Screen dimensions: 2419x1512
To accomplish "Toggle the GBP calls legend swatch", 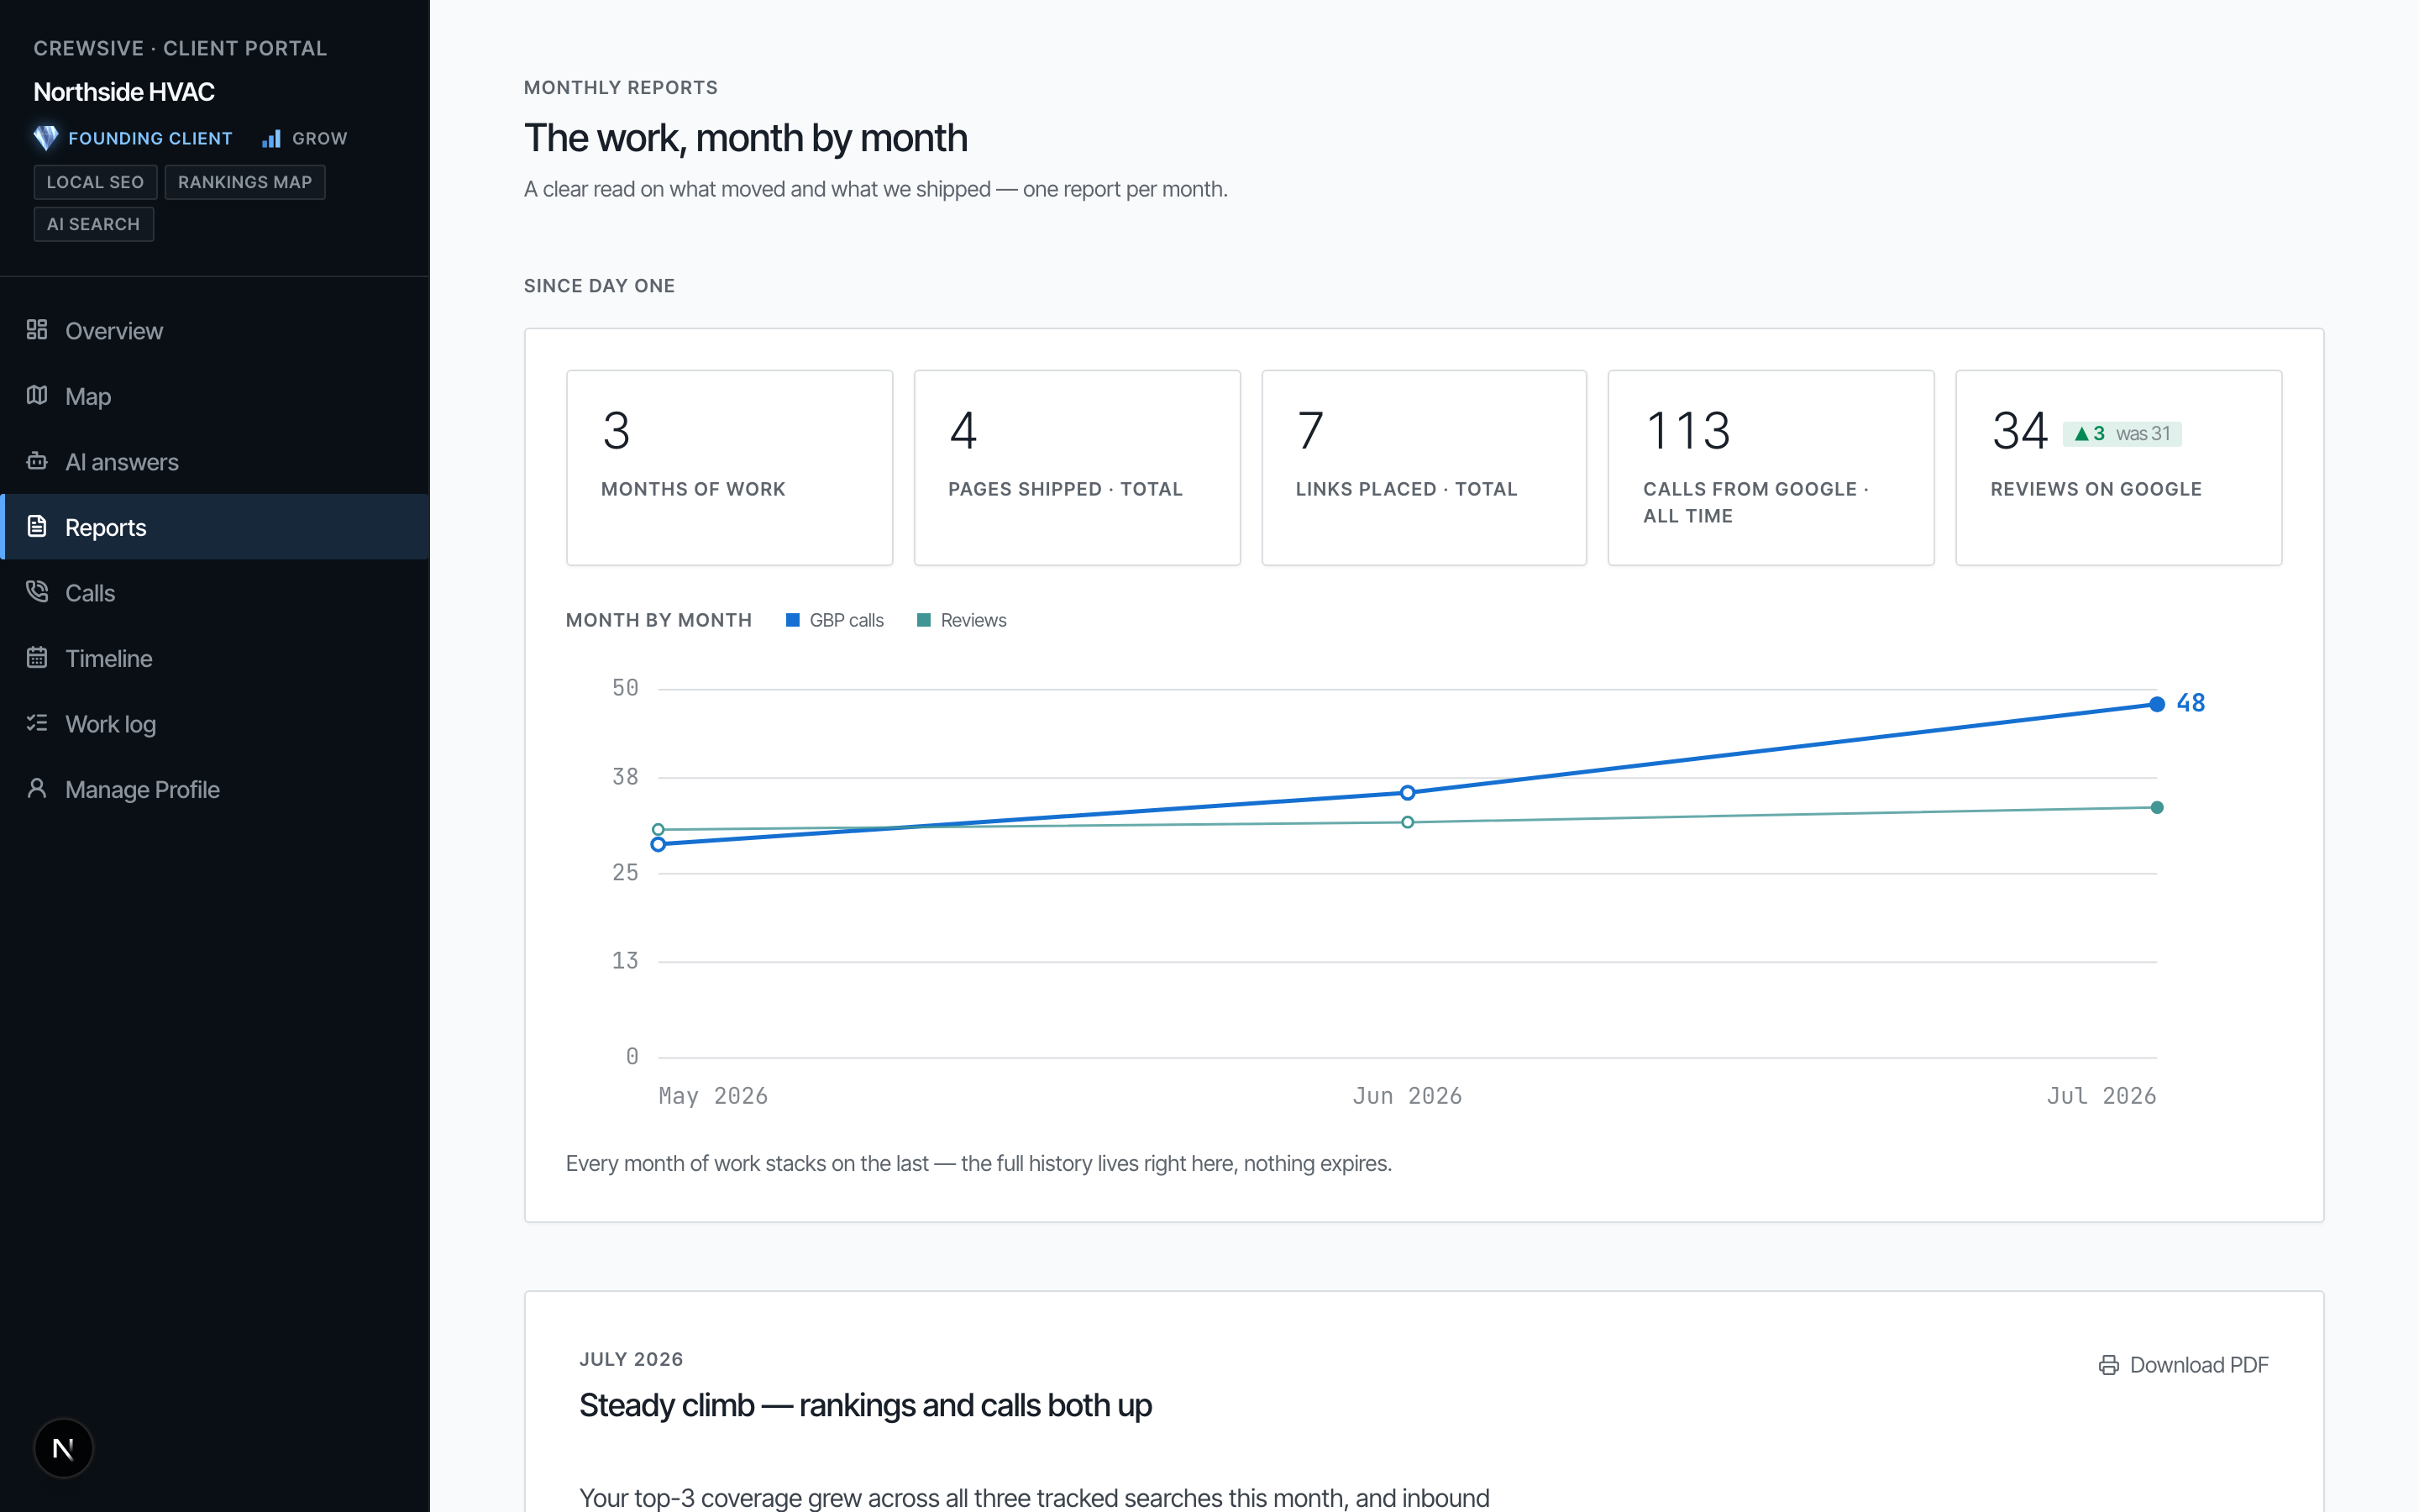I will [x=793, y=620].
